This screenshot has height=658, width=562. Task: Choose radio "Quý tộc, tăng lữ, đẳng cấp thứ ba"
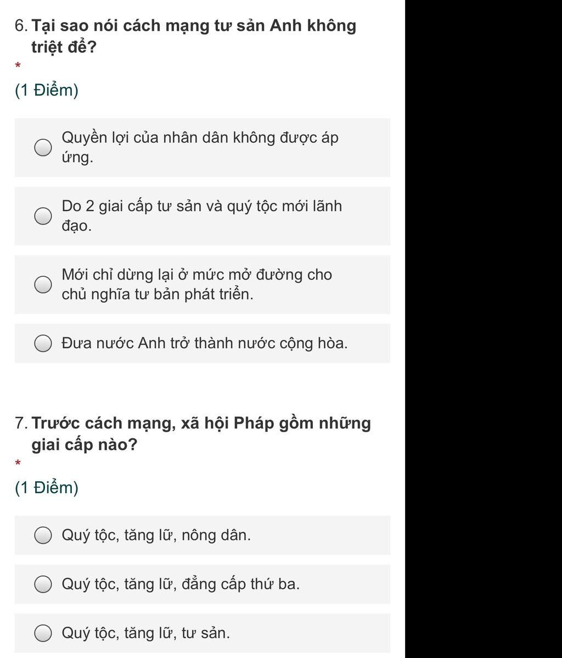[43, 584]
